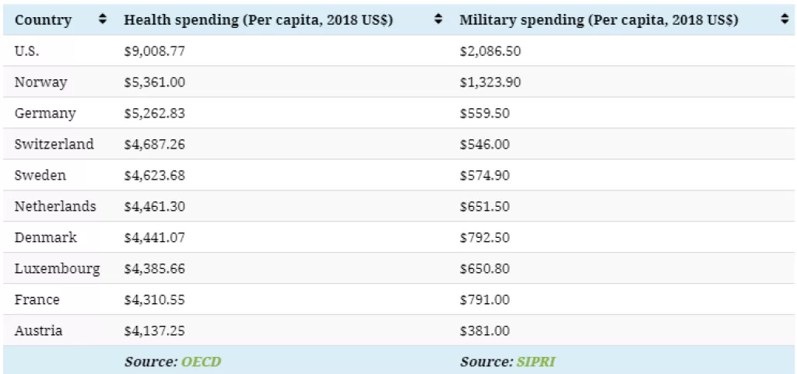Select the U.S. country cell
Image resolution: width=797 pixels, height=374 pixels.
26,51
